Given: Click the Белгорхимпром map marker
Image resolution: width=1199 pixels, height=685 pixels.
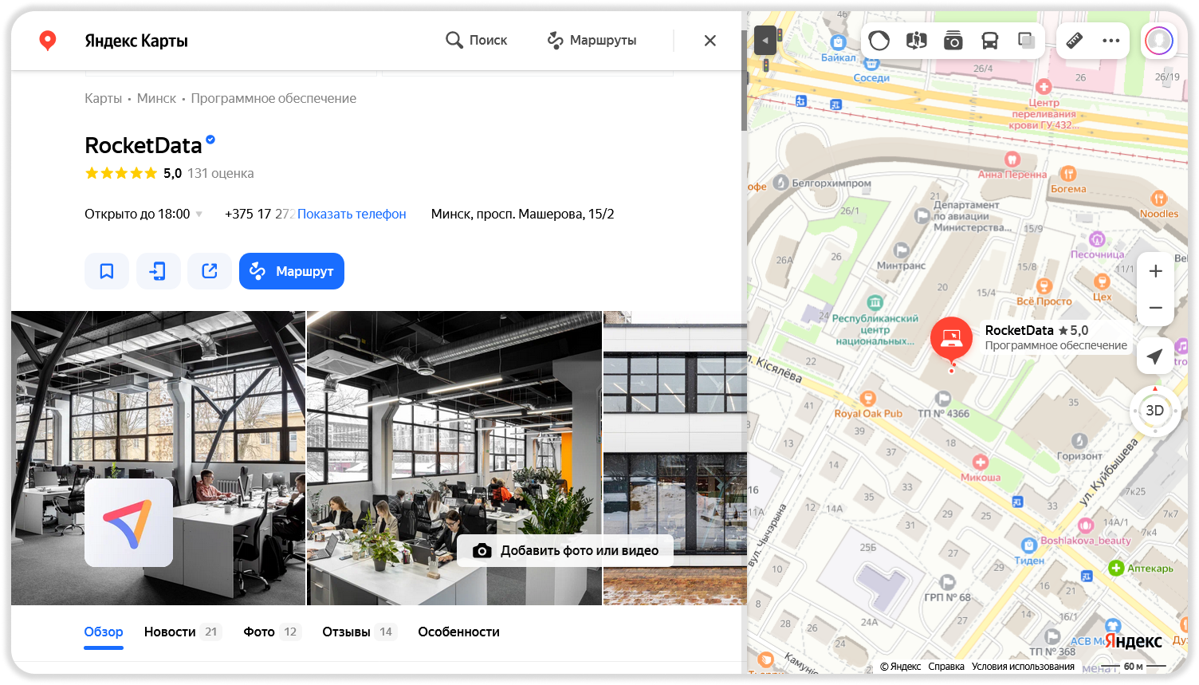Looking at the screenshot, I should click(781, 183).
